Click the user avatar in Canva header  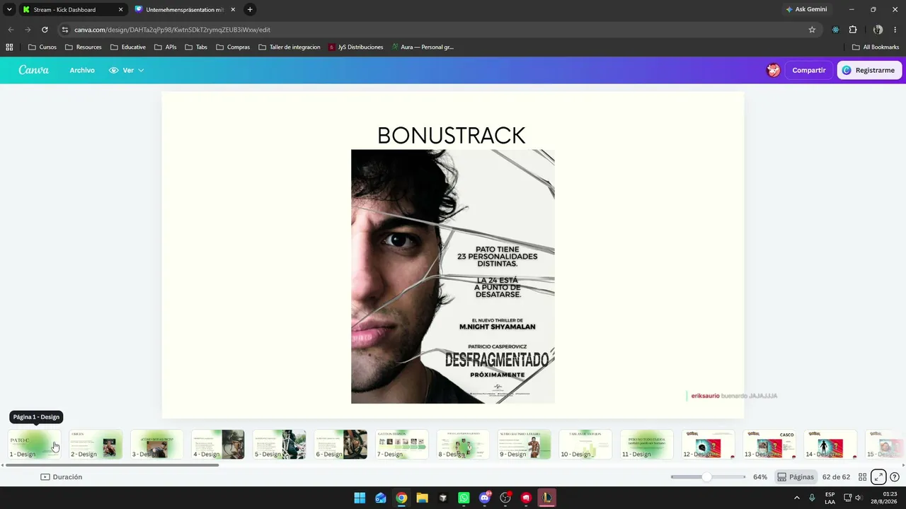pyautogui.click(x=773, y=70)
